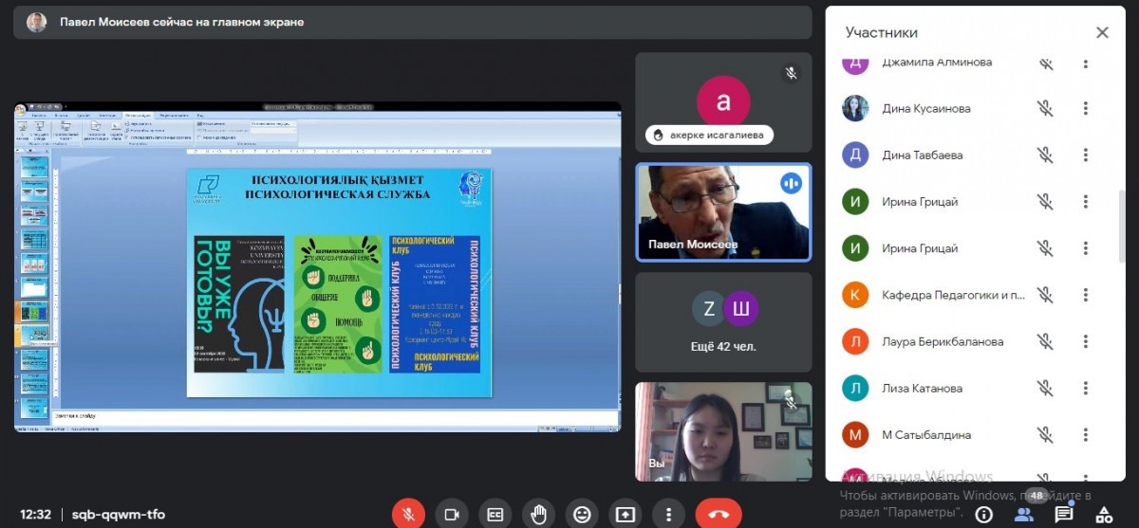The height and width of the screenshot is (528, 1139).
Task: Open the activities icon
Action: click(x=1104, y=514)
